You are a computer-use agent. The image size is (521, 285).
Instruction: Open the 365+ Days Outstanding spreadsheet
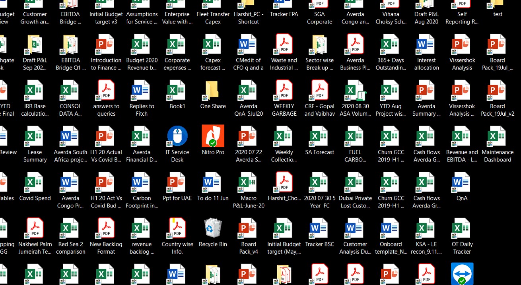coord(391,44)
